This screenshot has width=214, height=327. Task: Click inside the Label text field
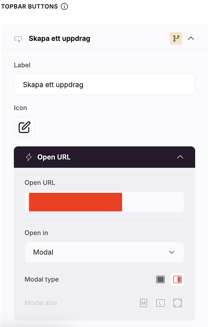click(x=104, y=84)
